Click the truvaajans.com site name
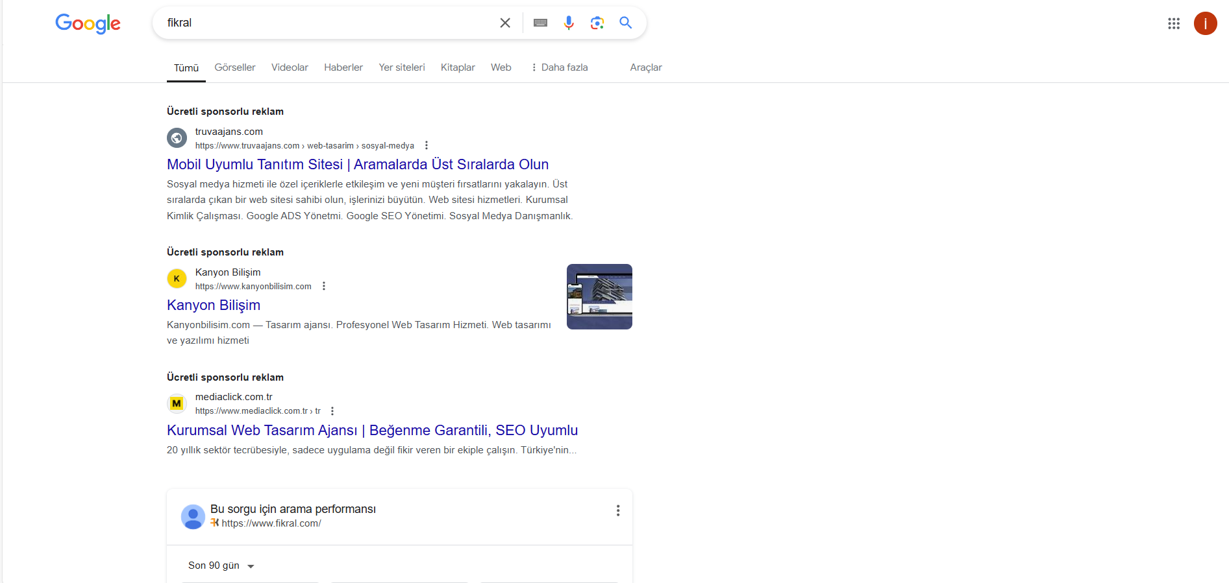Screen dimensions: 1229x583 pos(229,132)
